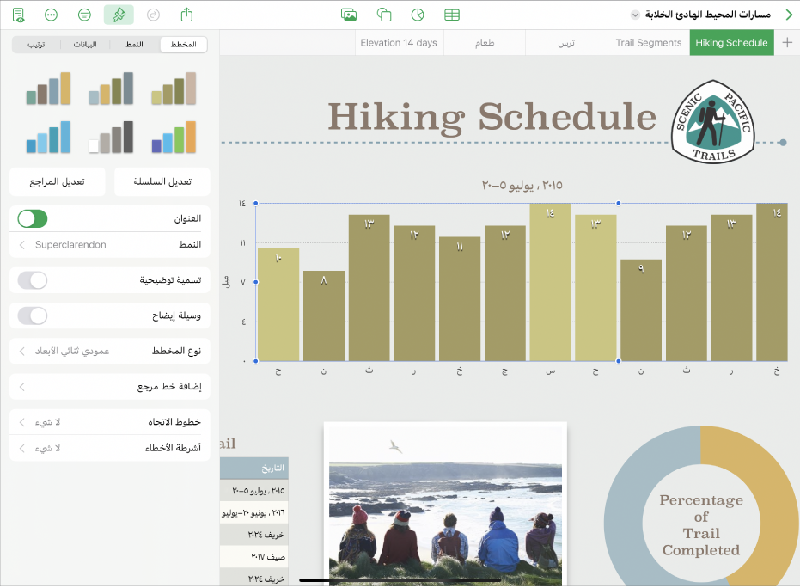
Task: Insert a chart from the toolbar
Action: coord(418,15)
